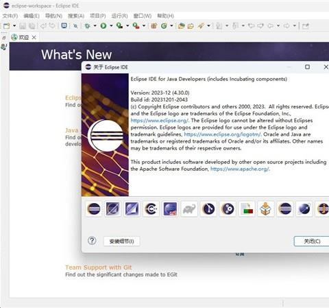Expand the Search dropdown arrow
Screen dimensions: 329x308
tap(208, 25)
